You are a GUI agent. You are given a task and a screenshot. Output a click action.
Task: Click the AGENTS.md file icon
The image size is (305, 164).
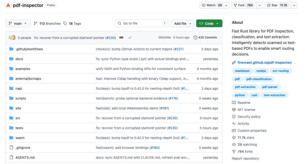(x=11, y=157)
